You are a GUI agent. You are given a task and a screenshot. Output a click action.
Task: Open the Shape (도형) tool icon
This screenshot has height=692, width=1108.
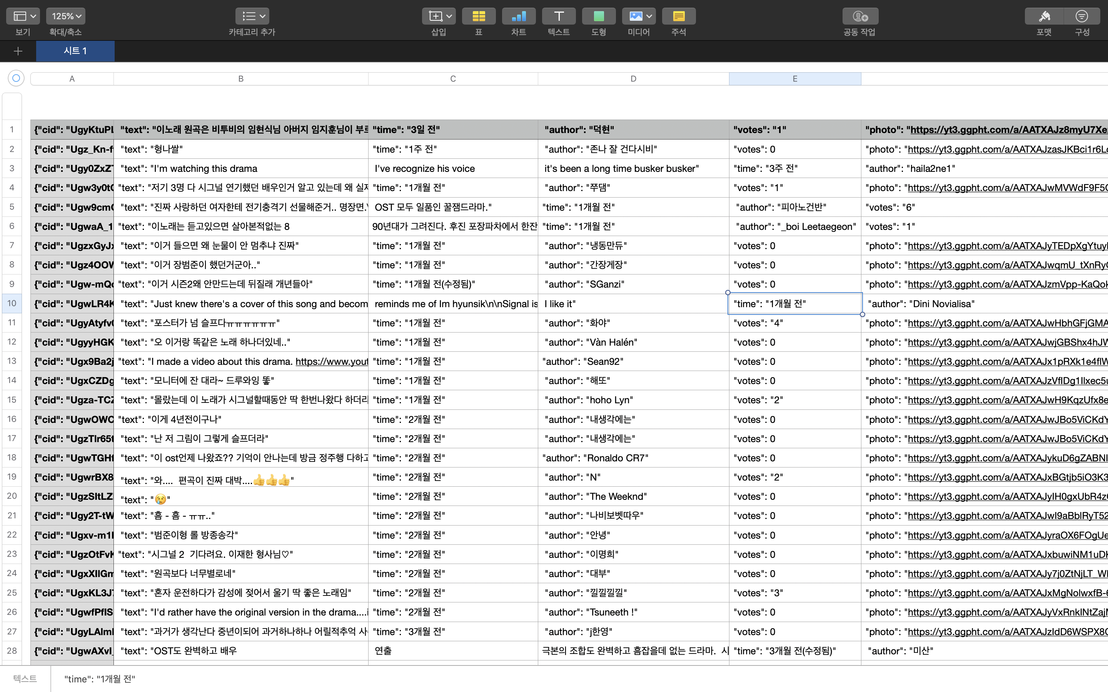598,17
